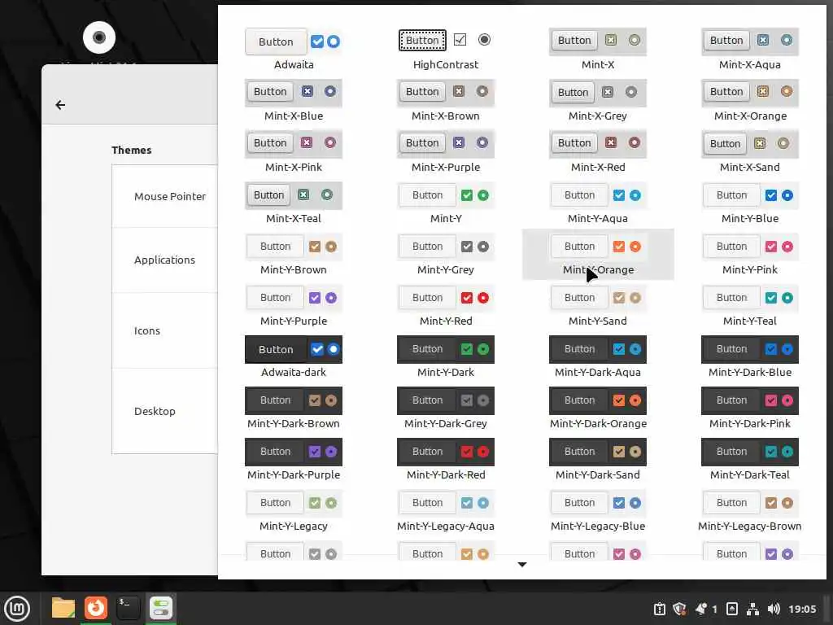The image size is (833, 625).
Task: Choose the Mint-Y-Dark-Brown theme
Action: [293, 409]
